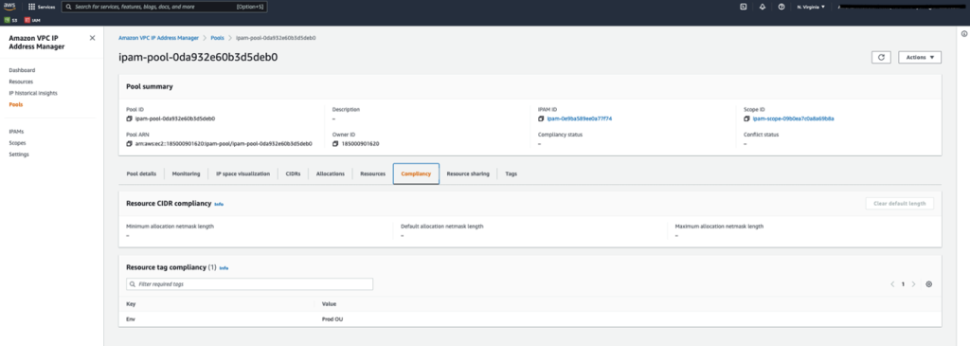Viewport: 970px width, 346px height.
Task: Switch to the Monitoring tab
Action: [x=187, y=173]
